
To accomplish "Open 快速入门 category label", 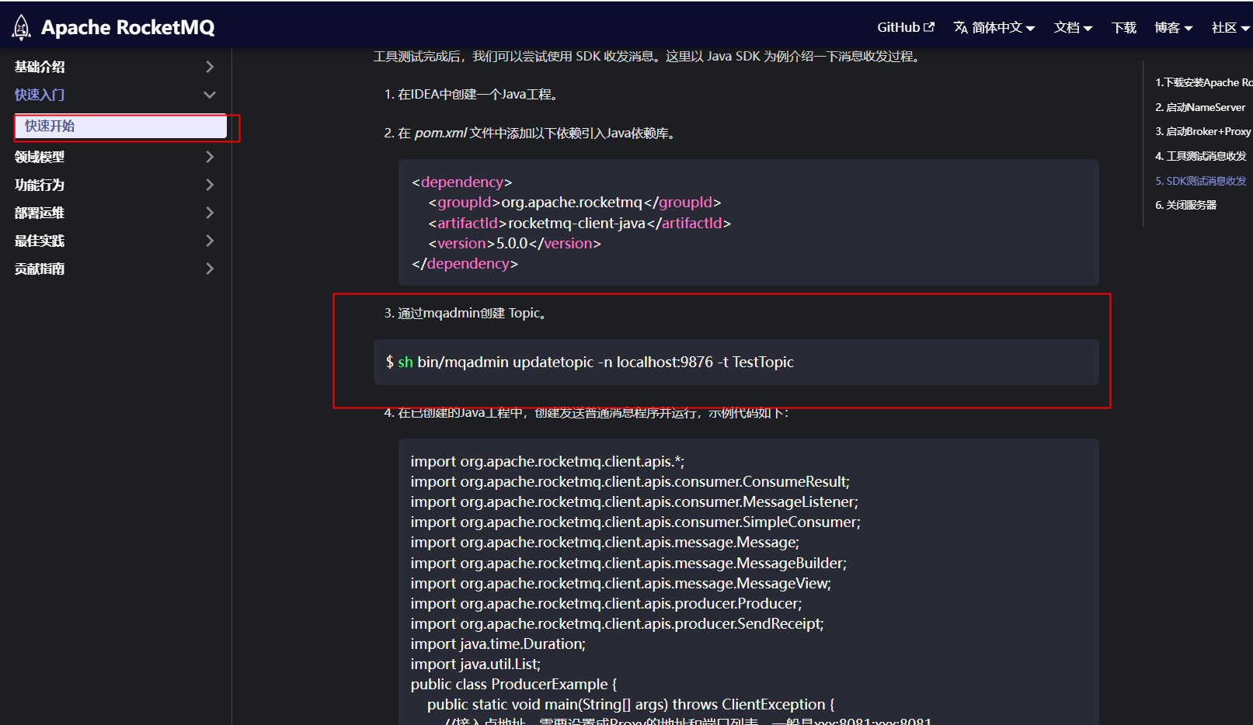I will click(x=40, y=95).
